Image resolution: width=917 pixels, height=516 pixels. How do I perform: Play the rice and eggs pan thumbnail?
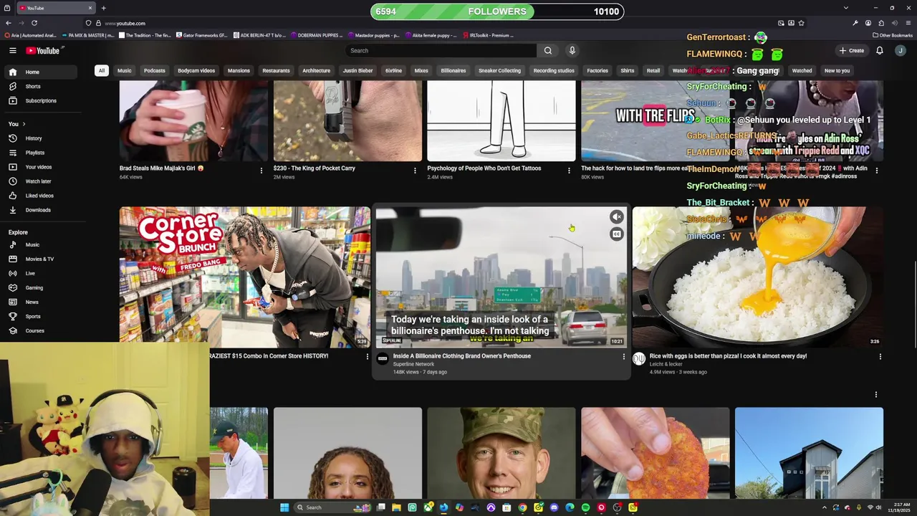tap(758, 277)
